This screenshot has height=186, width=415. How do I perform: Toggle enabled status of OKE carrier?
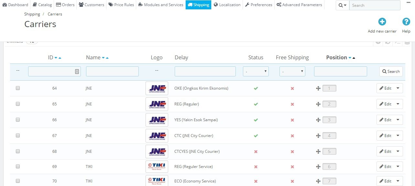tap(256, 88)
